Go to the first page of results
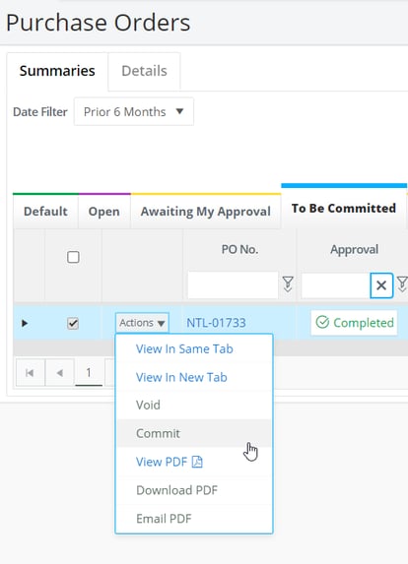408x564 pixels. (x=30, y=373)
